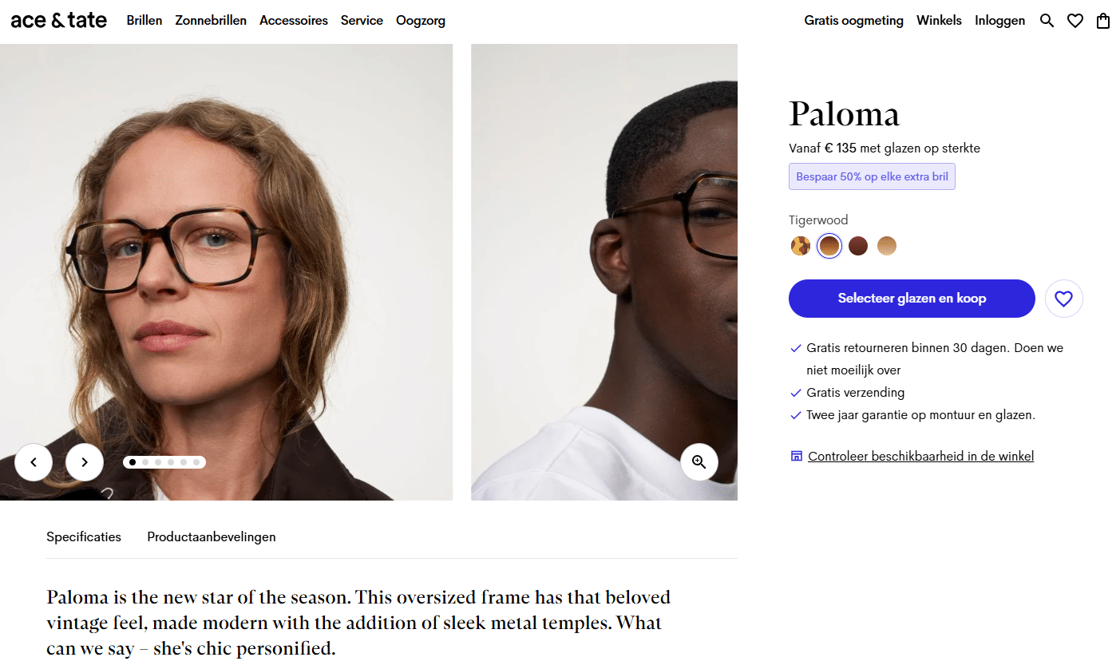
Task: Open Controleer beschikbaarheid in de winkel link
Action: click(920, 457)
